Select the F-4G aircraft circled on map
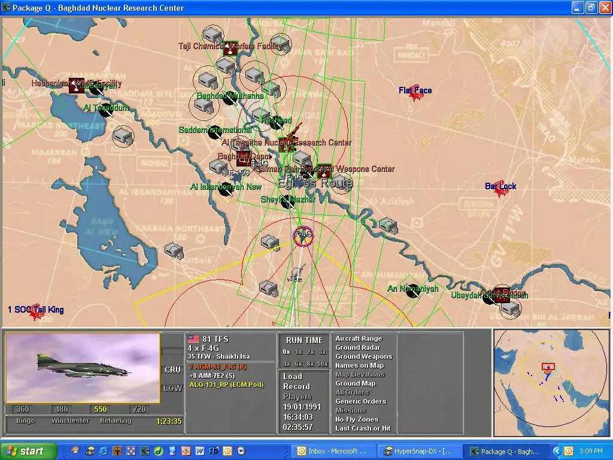613x460 pixels. coord(303,236)
